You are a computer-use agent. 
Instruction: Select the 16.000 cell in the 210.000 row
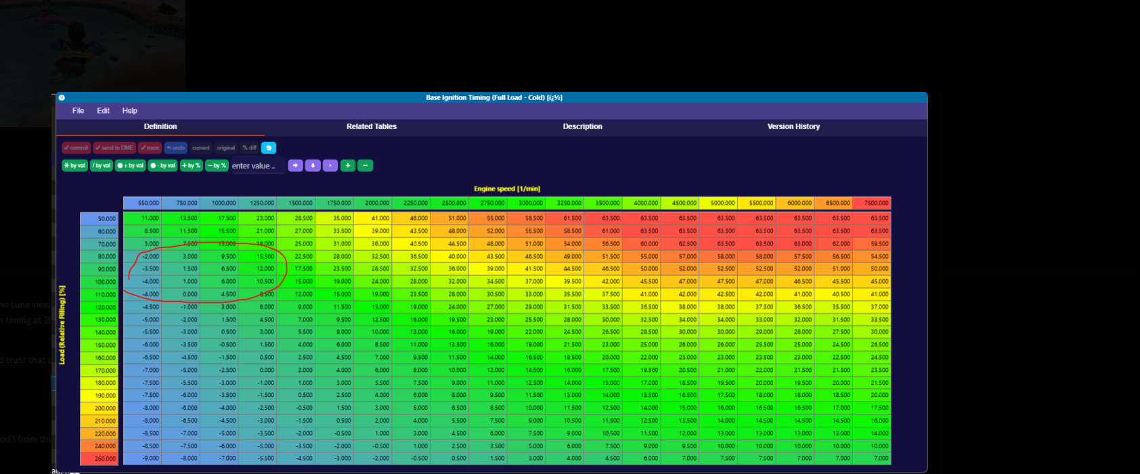coord(872,421)
